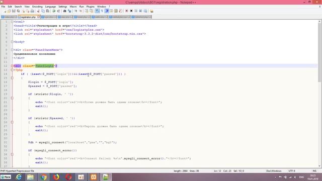The height and width of the screenshot is (181, 322).
Task: Click the Close document toolbar icon
Action: 23,11
